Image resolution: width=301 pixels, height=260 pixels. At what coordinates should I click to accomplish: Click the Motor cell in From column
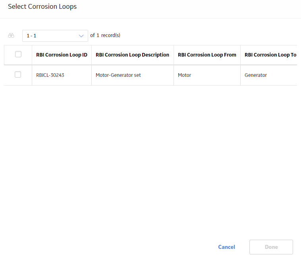pyautogui.click(x=185, y=75)
